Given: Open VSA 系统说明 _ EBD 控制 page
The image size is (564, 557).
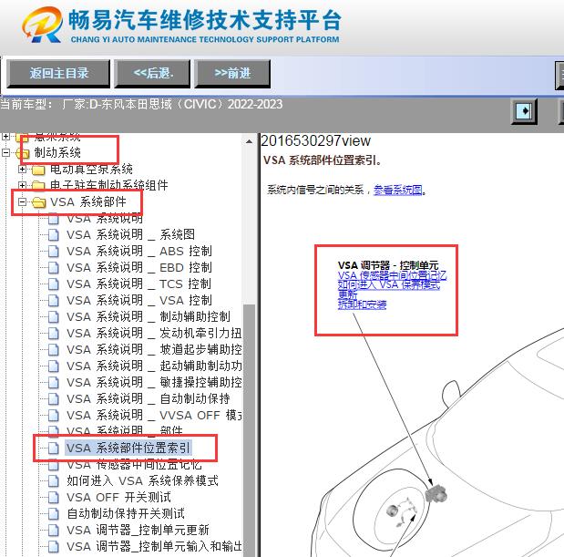Looking at the screenshot, I should pos(139,267).
